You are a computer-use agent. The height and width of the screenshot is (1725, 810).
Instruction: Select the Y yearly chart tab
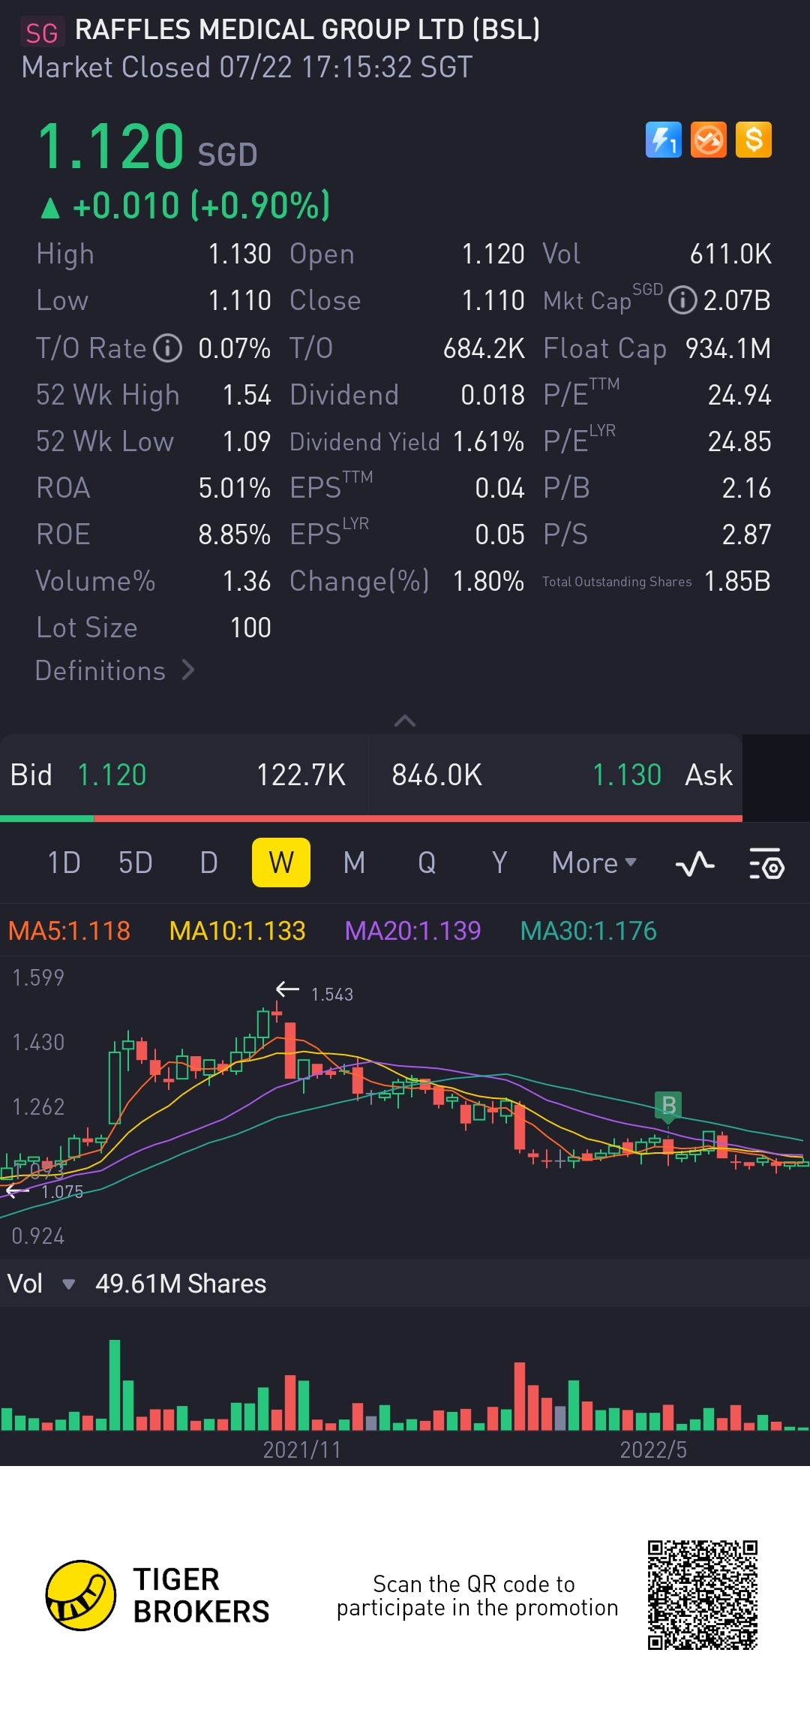(499, 863)
